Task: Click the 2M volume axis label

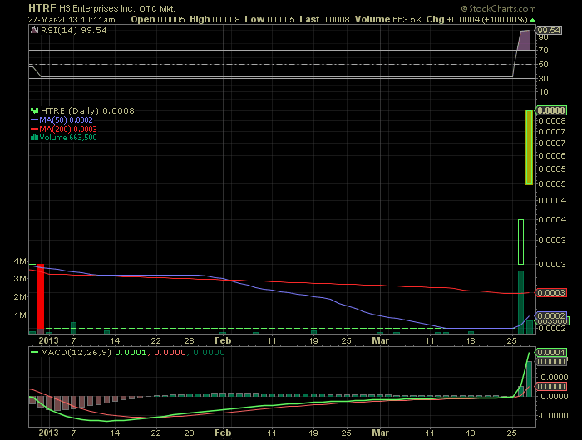Action: 20,297
